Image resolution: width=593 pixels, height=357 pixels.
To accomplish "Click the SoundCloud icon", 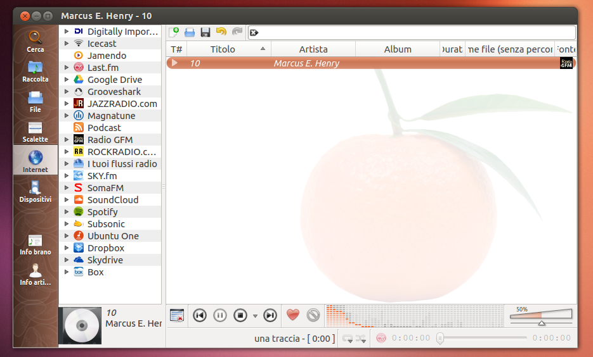I will point(78,199).
